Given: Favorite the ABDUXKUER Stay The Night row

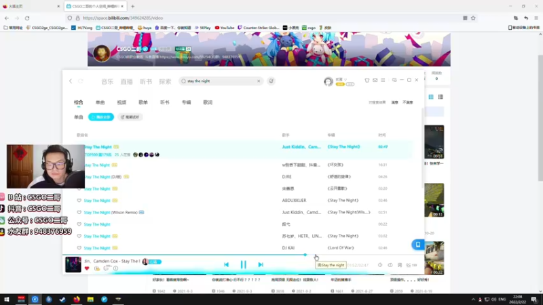Looking at the screenshot, I should [79, 201].
